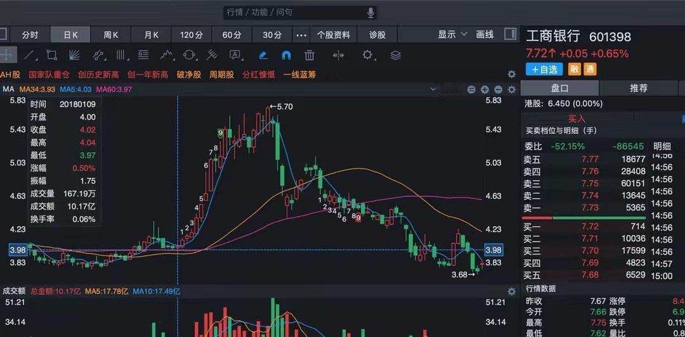Select the crosshair cursor tool

[7, 55]
